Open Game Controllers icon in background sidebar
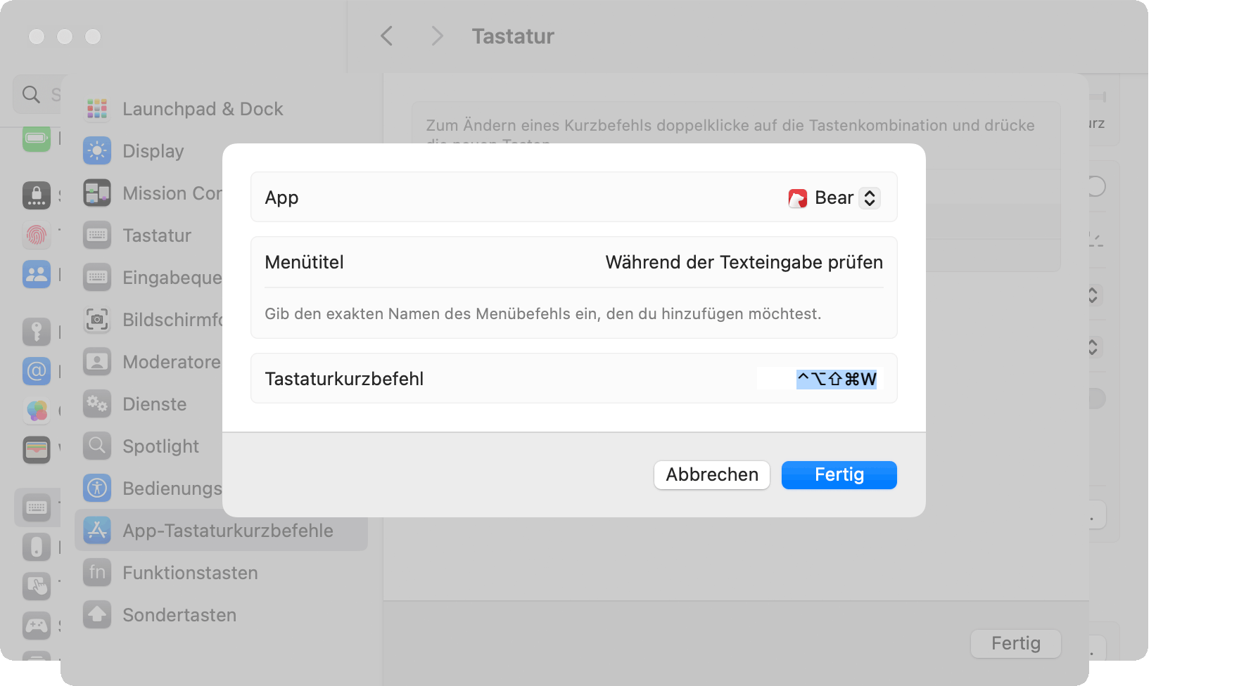This screenshot has width=1258, height=686. (37, 625)
